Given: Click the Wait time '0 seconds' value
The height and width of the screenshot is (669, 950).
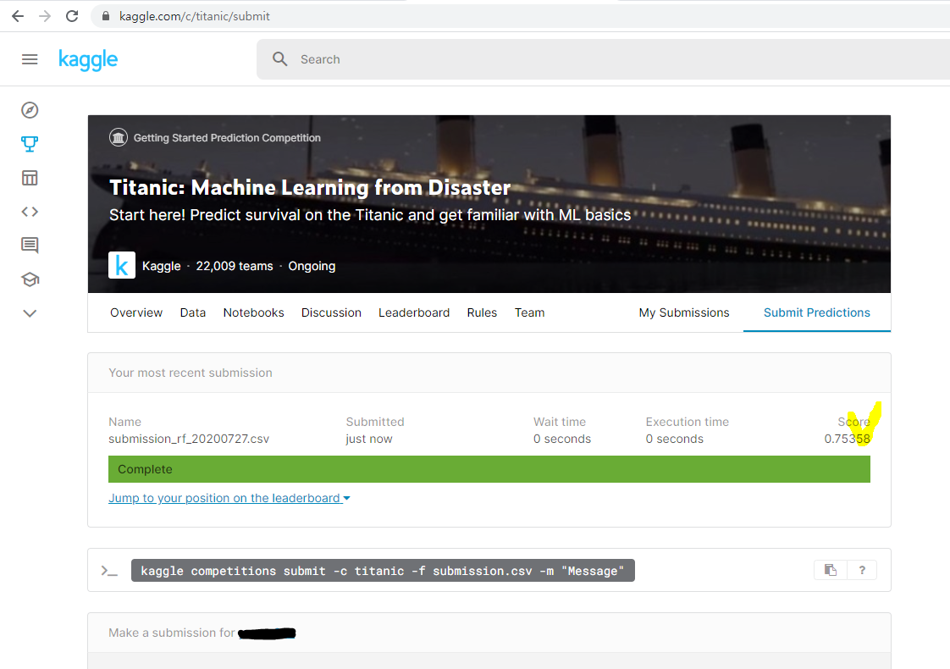Looking at the screenshot, I should click(x=562, y=439).
